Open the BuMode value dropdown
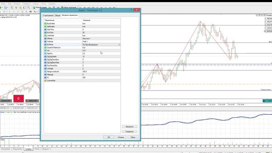Screen dimensions: 272x153 coord(119,45)
